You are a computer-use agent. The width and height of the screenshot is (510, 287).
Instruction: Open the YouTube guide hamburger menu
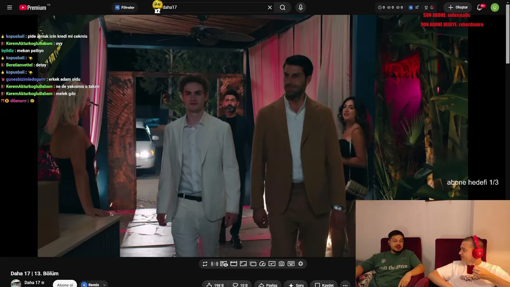pyautogui.click(x=10, y=8)
